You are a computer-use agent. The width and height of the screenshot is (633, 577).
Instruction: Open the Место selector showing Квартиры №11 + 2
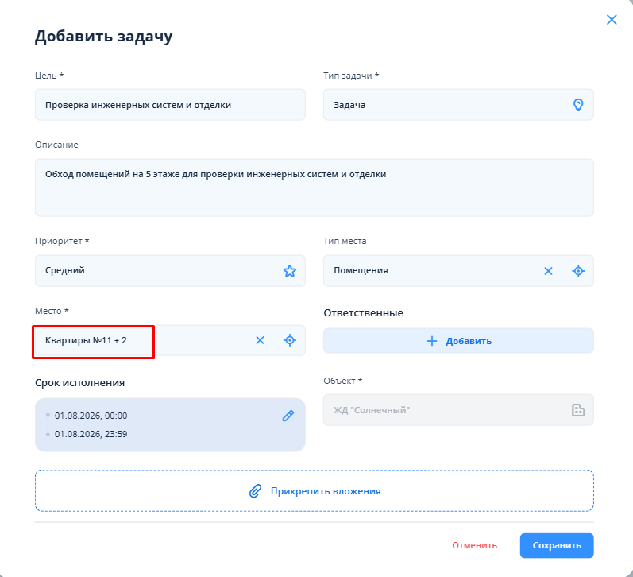pos(170,340)
